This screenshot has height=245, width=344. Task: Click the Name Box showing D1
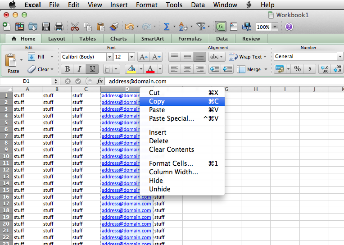[26, 81]
